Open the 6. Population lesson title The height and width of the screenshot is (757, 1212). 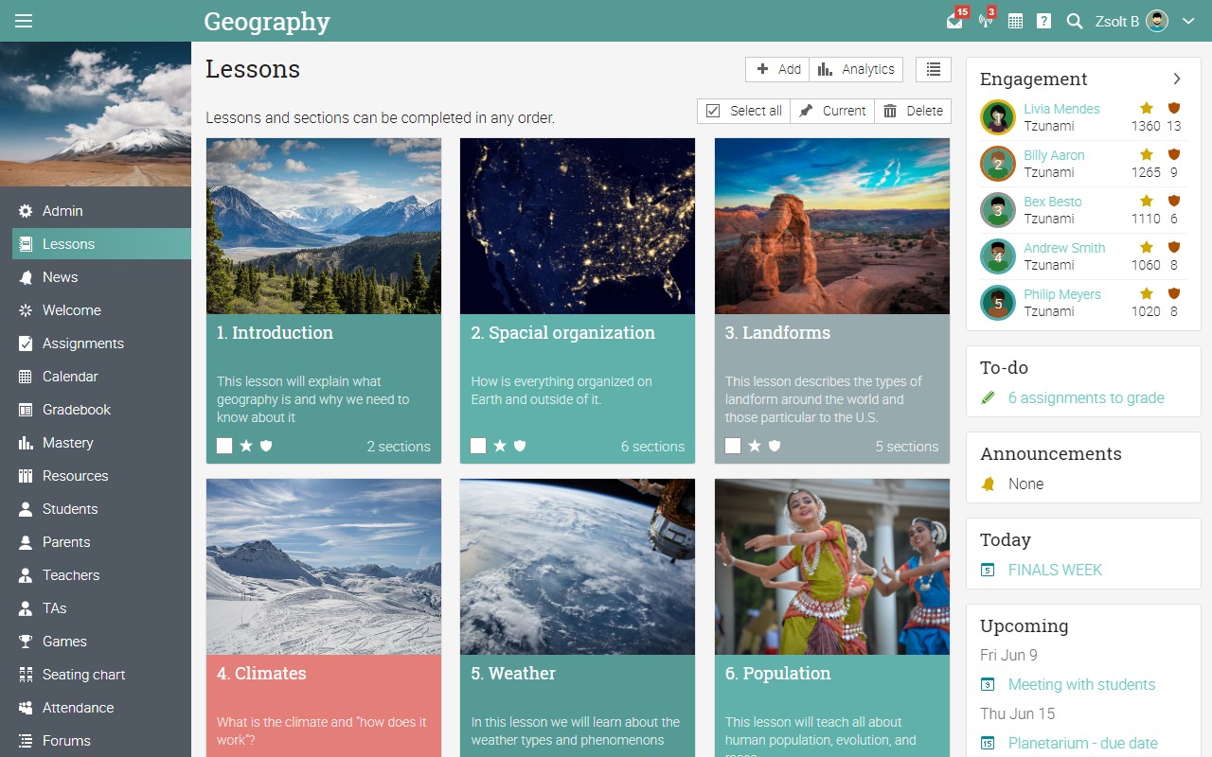777,674
